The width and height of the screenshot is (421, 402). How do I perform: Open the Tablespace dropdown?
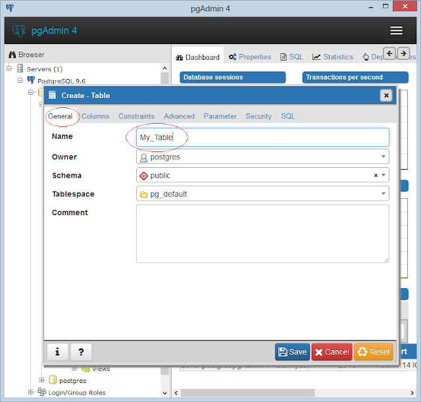pyautogui.click(x=383, y=193)
